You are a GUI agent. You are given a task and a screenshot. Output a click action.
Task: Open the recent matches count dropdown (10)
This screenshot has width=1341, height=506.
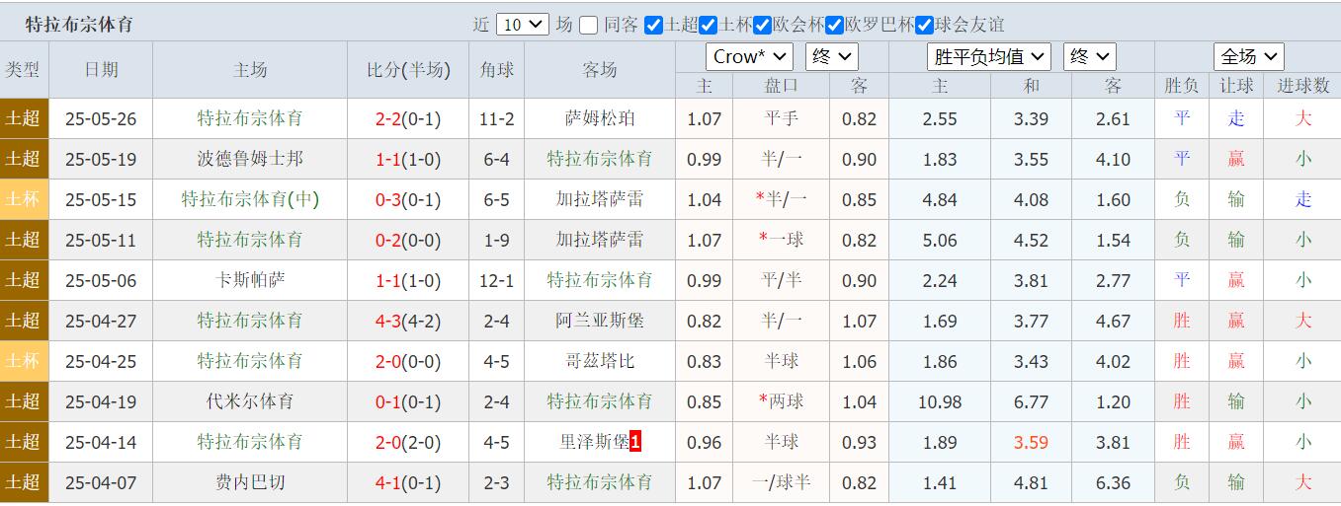(522, 25)
